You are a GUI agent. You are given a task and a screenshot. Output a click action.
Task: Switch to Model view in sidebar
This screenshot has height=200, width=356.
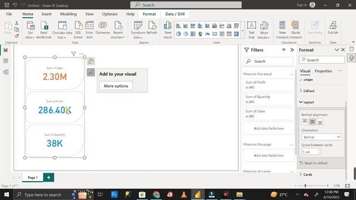[6, 72]
